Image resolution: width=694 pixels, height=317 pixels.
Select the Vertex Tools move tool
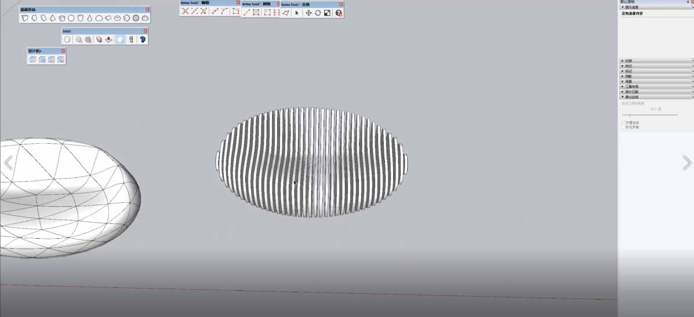coord(308,13)
